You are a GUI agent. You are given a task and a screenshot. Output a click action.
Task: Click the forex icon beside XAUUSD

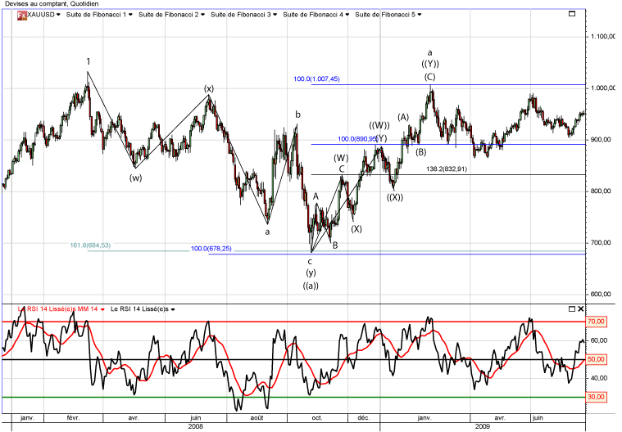pos(21,15)
